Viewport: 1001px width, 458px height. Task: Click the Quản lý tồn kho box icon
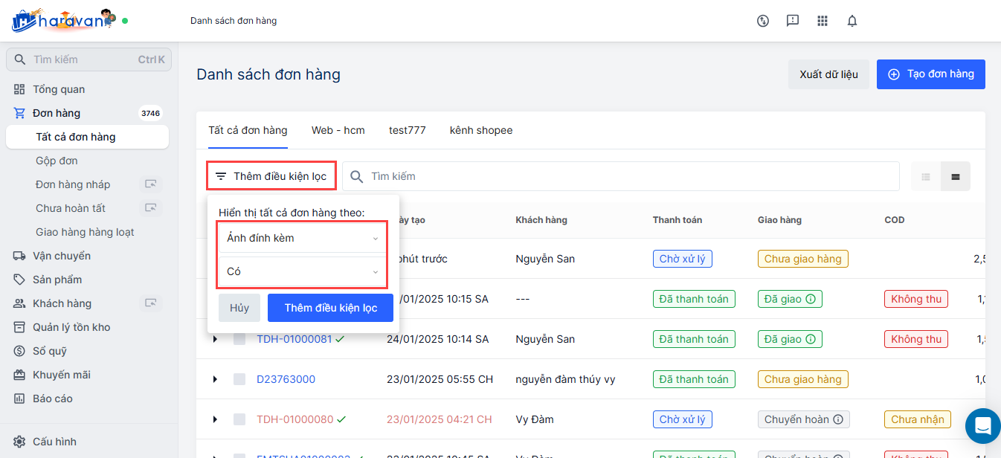pos(19,327)
